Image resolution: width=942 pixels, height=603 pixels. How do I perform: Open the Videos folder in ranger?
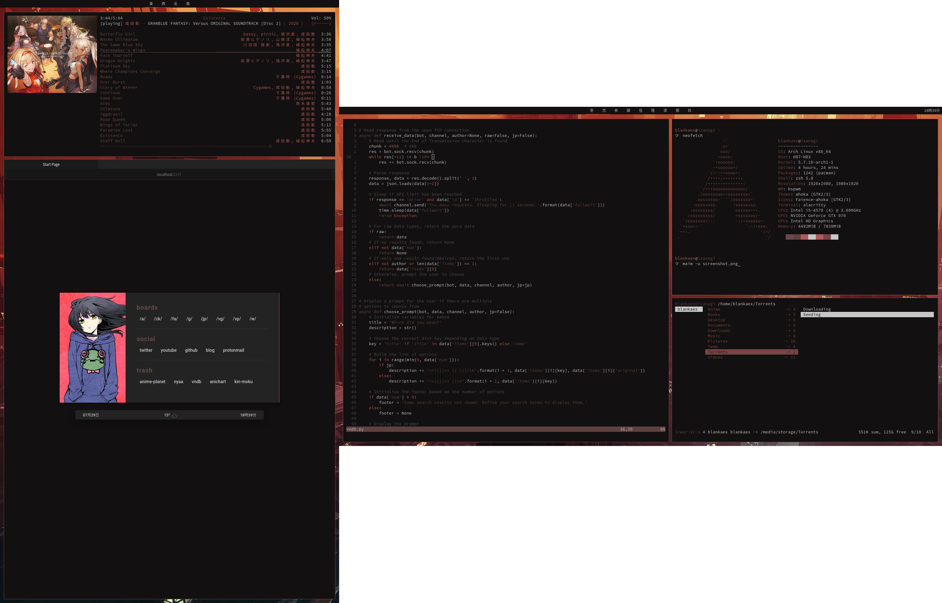point(715,357)
